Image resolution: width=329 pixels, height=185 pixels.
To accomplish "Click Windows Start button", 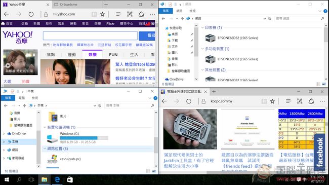I will [7, 179].
